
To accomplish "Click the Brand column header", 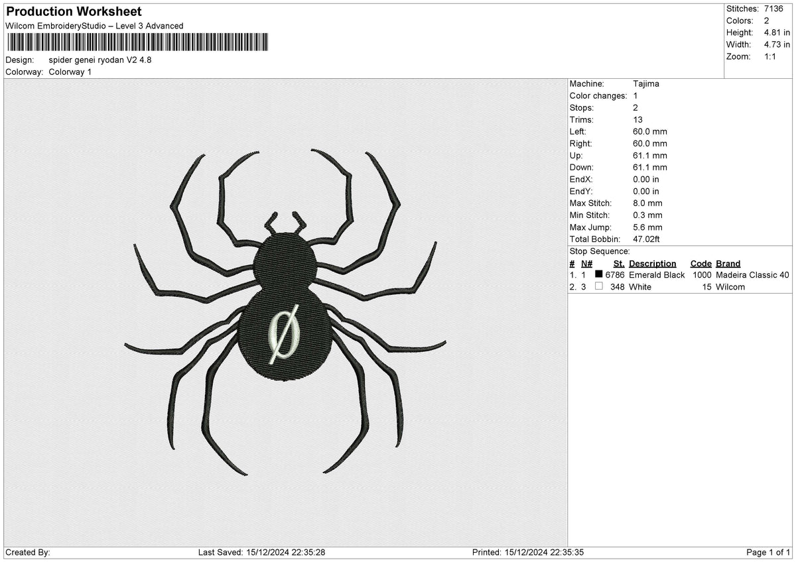I will [x=728, y=263].
